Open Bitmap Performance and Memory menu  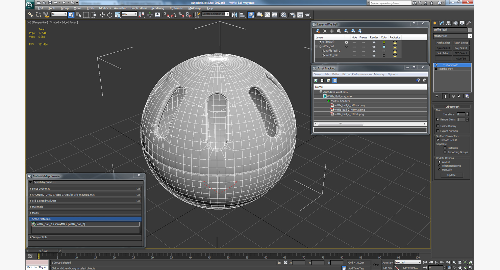(363, 74)
